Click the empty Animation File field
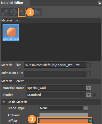The height and width of the screenshot is (124, 102). click(55, 73)
